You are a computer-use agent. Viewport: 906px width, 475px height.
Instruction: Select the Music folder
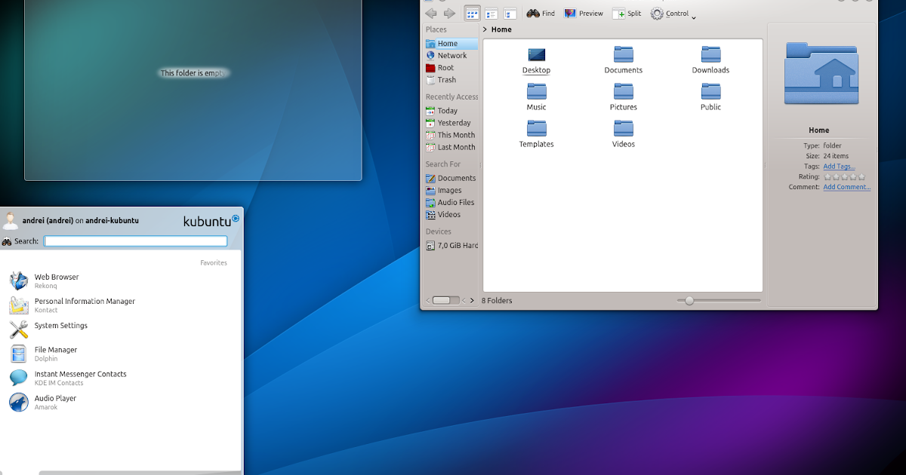click(536, 97)
